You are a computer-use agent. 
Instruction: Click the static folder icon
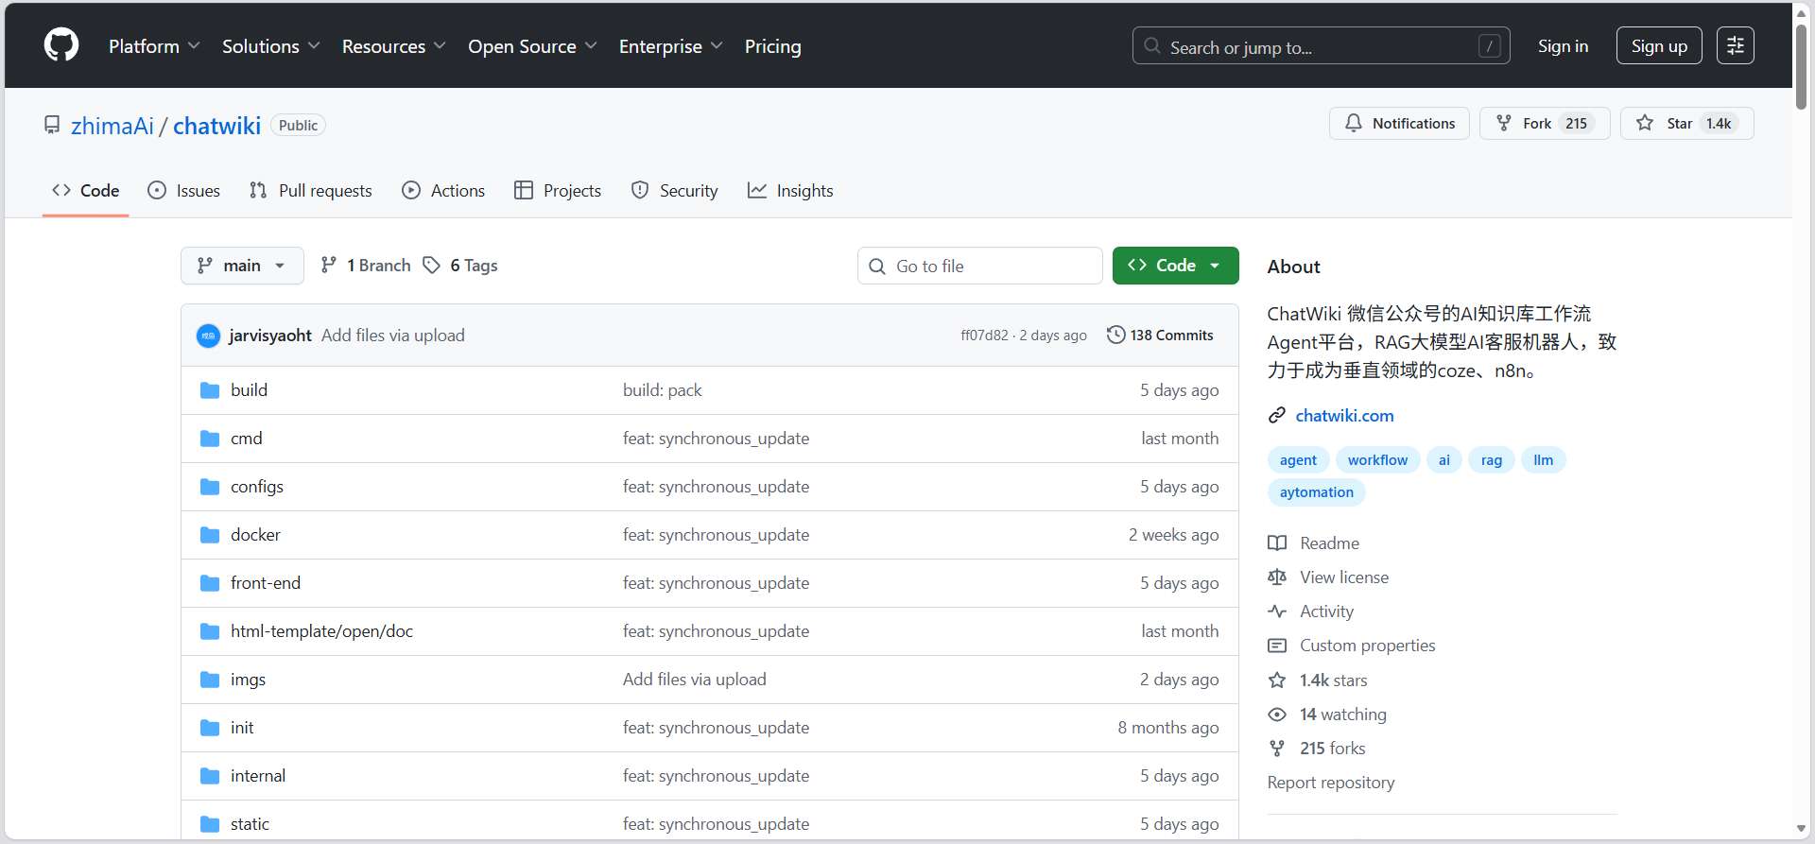pyautogui.click(x=210, y=824)
